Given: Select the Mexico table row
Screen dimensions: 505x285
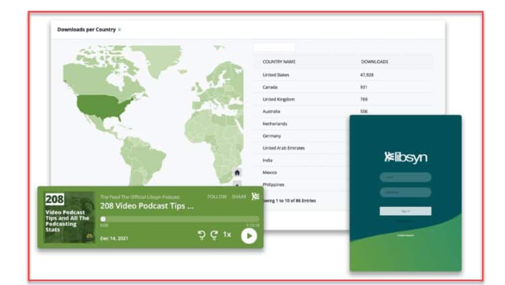Looking at the screenshot, I should pyautogui.click(x=302, y=173).
